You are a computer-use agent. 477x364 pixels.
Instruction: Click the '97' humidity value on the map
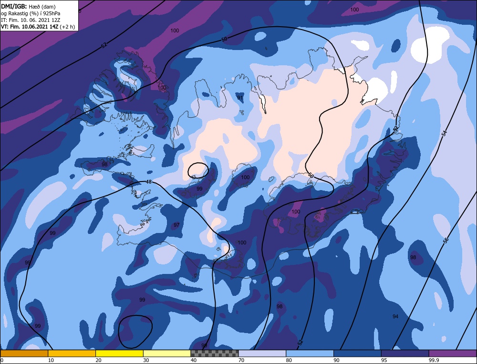point(176,225)
